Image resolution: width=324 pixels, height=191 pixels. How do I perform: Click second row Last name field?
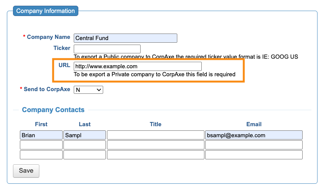(84, 145)
